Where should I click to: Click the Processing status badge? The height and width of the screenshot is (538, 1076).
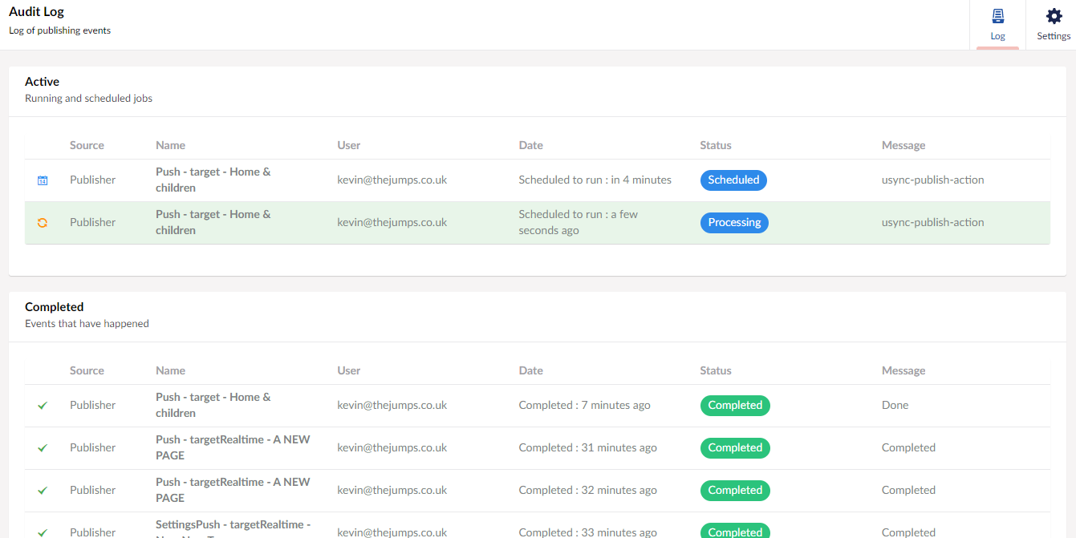(734, 222)
